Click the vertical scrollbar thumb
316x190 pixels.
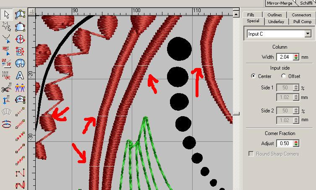236,114
